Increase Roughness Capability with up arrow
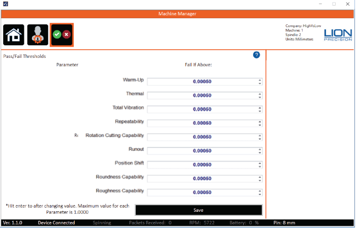356x228 pixels. tap(260, 191)
